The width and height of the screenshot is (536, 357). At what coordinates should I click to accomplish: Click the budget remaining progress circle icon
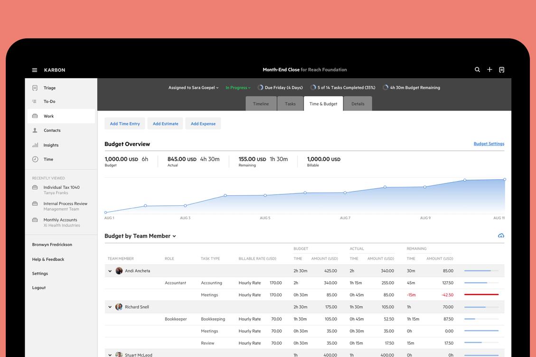tap(386, 87)
